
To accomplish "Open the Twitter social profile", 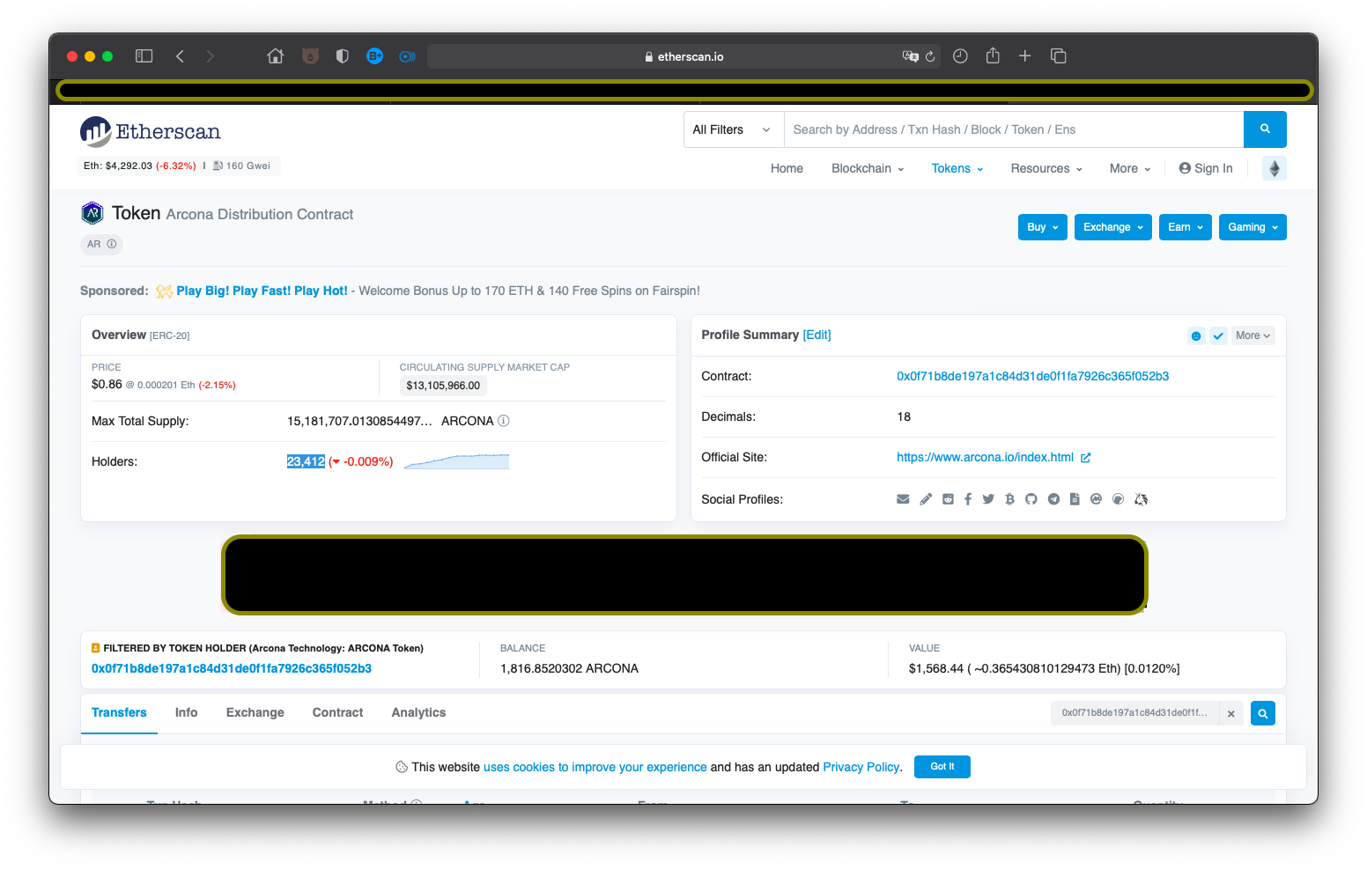I will [x=988, y=499].
